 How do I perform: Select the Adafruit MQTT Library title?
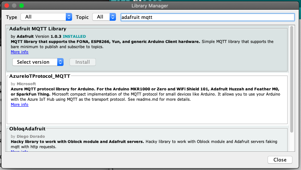point(38,29)
